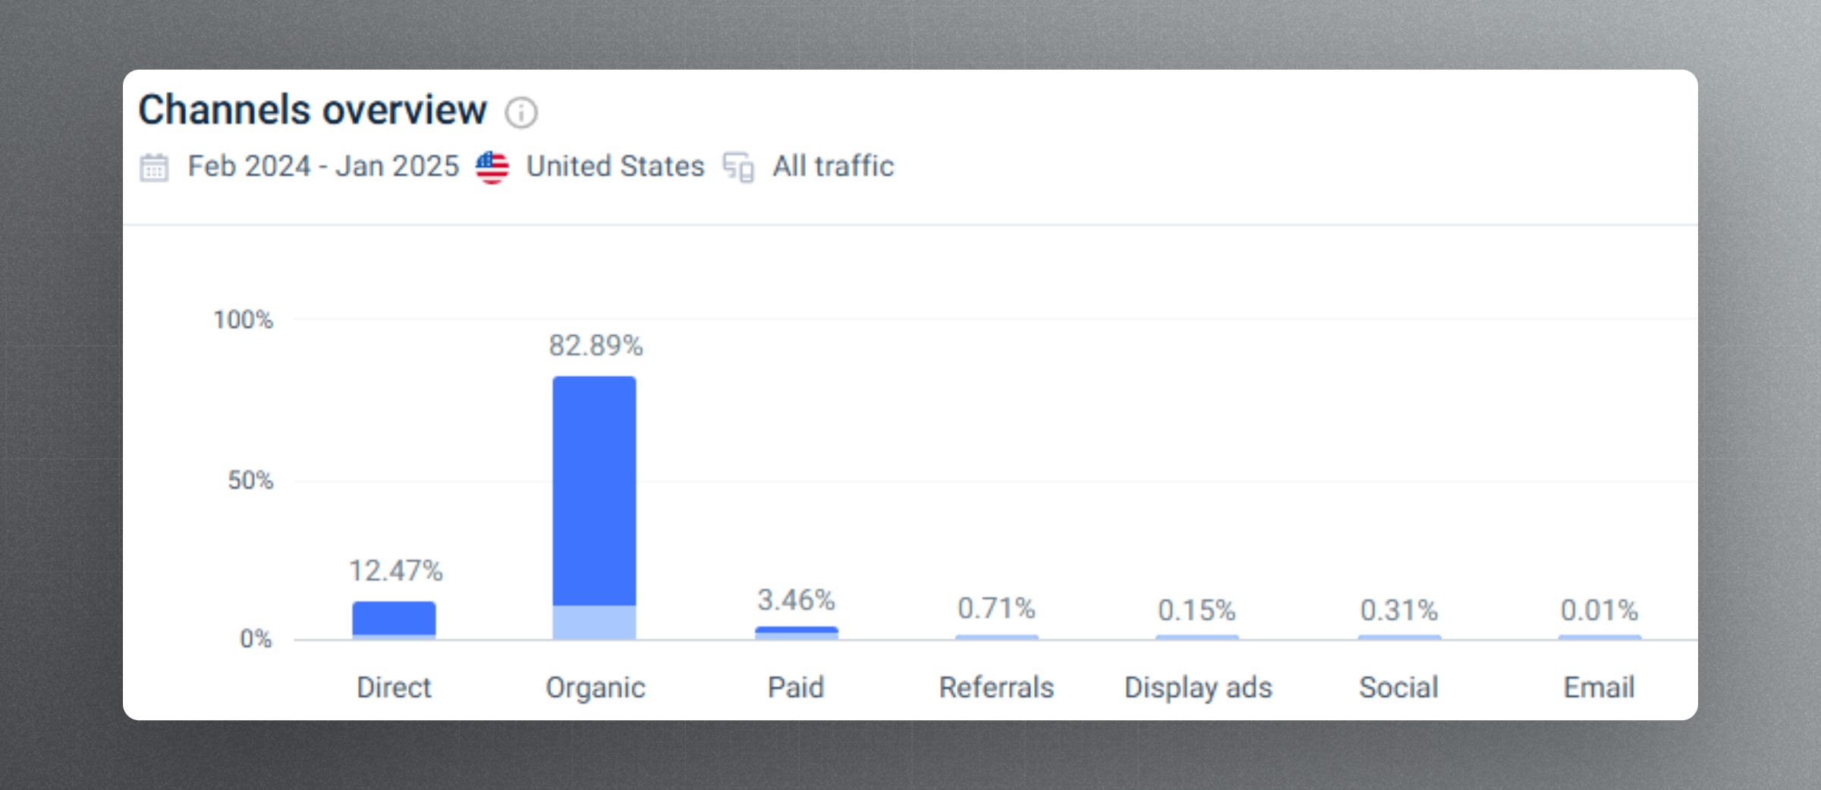
Task: Click the Display ads axis label
Action: (x=1198, y=688)
